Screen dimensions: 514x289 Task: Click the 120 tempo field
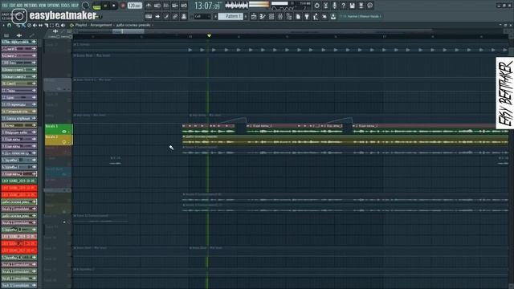click(x=135, y=6)
